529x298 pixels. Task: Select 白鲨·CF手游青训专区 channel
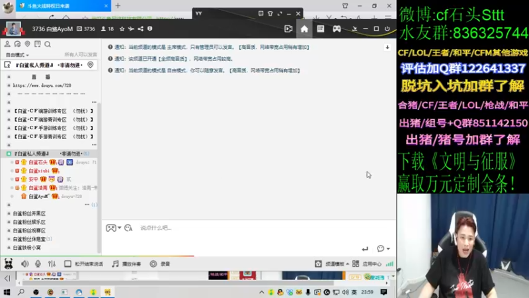pos(54,136)
